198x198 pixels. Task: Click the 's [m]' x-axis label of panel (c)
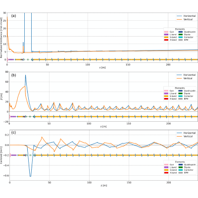coord(104,186)
